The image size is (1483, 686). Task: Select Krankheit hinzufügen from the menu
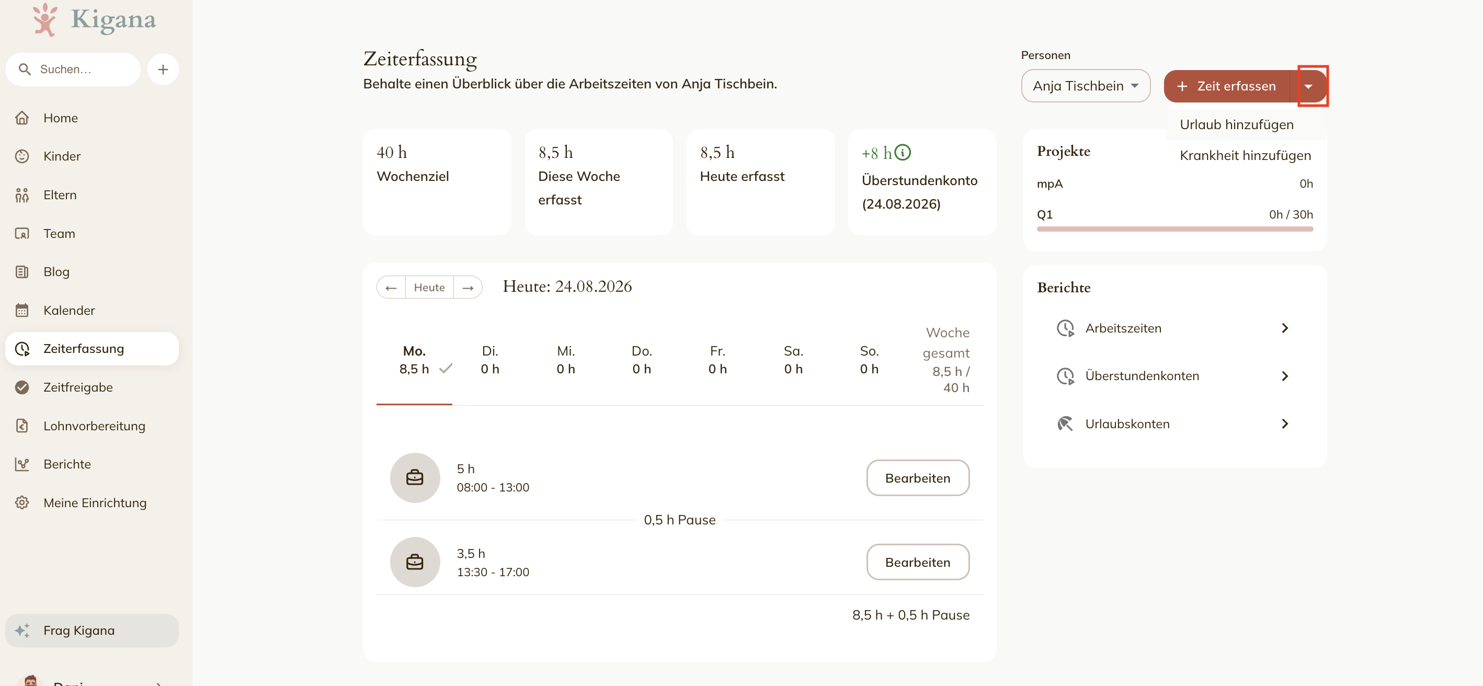tap(1246, 155)
